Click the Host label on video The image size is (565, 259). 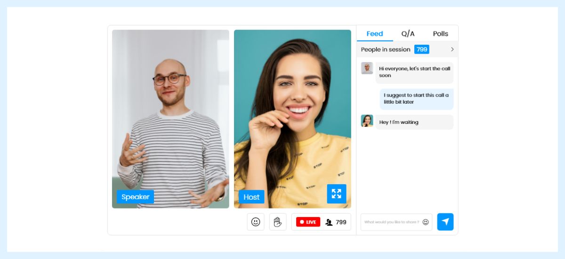[x=251, y=197]
